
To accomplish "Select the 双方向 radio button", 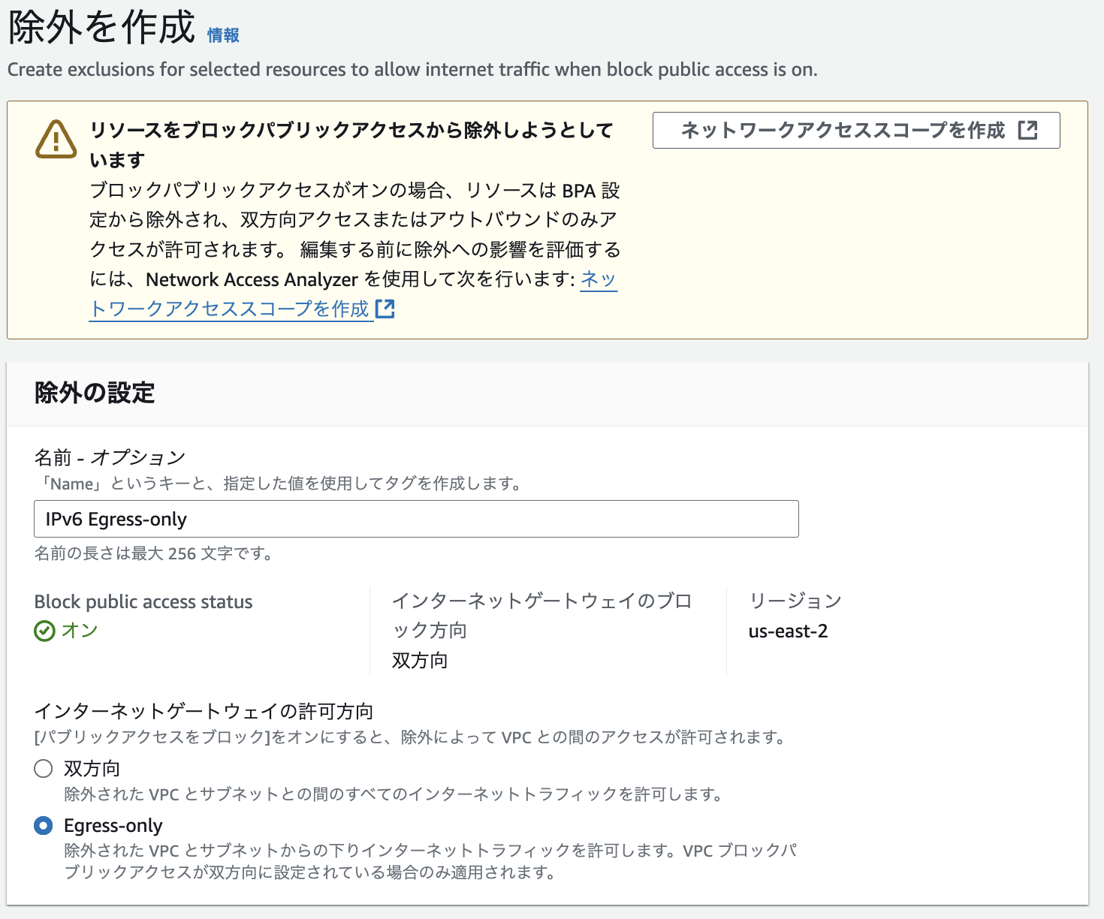I will 42,769.
